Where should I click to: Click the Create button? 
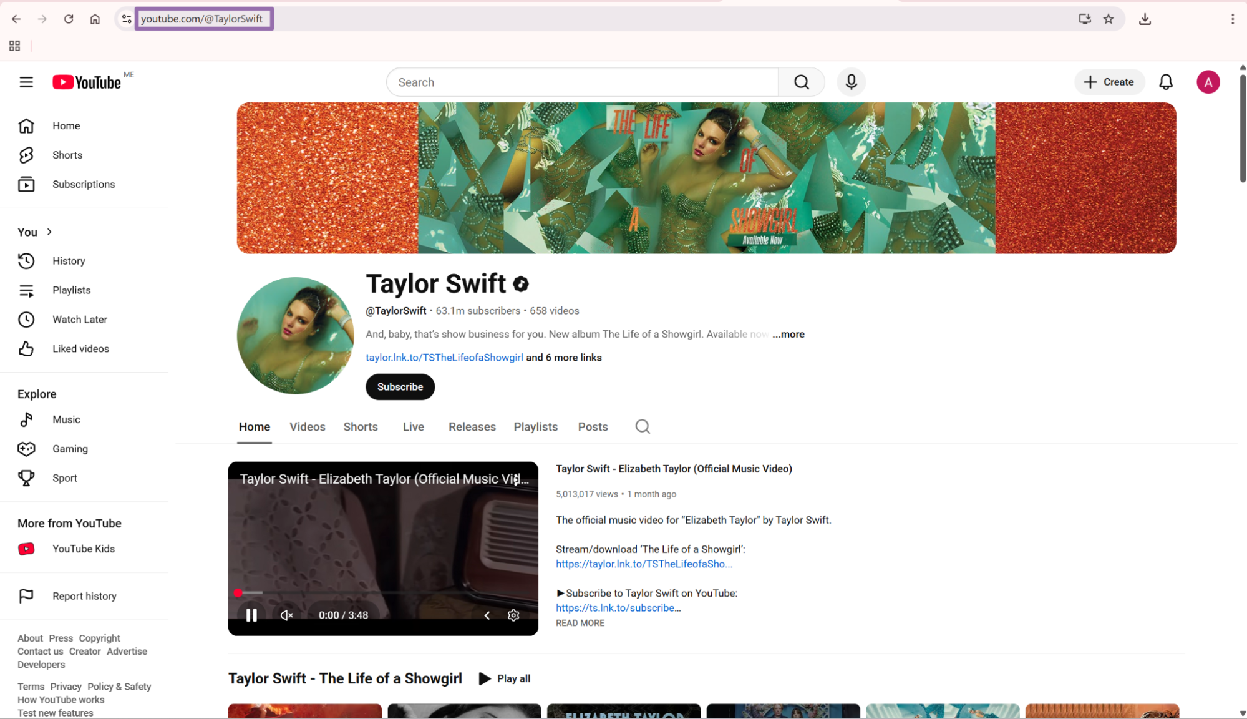(1109, 82)
